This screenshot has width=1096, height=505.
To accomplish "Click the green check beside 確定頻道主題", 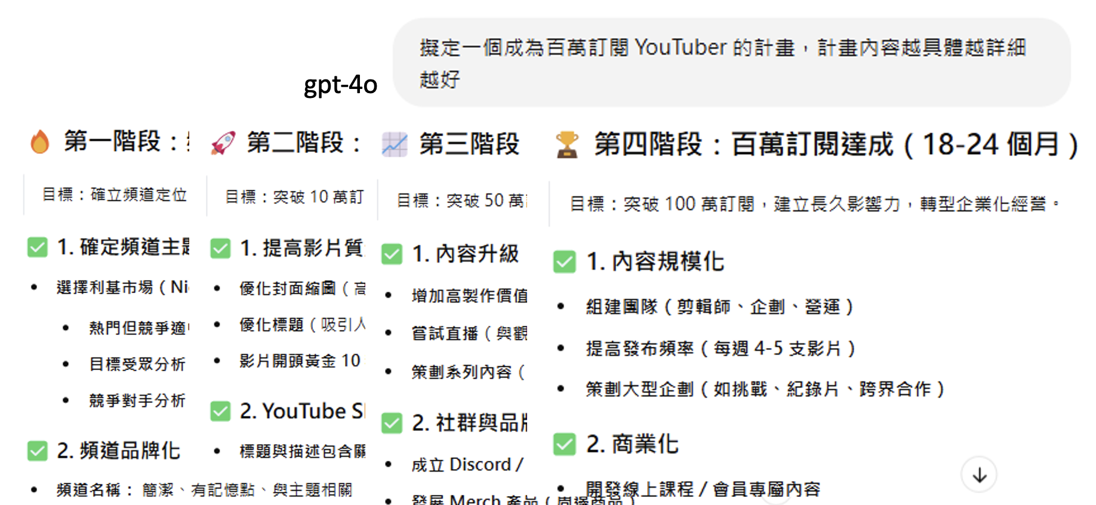I will point(38,247).
